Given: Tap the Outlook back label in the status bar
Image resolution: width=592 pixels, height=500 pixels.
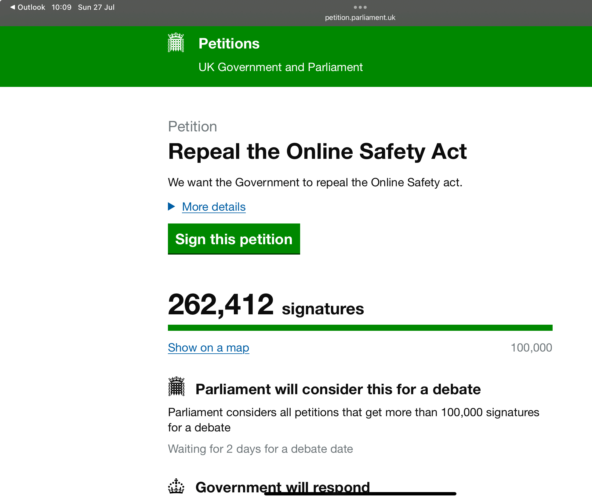Looking at the screenshot, I should (x=31, y=7).
